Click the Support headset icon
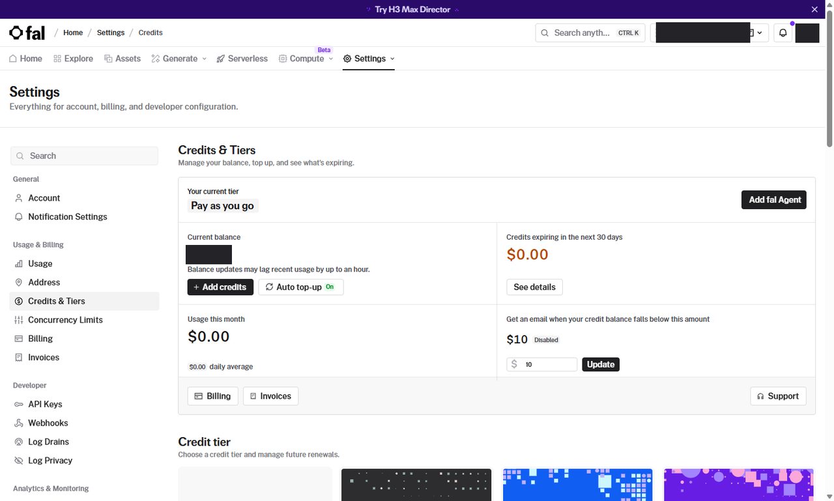 coord(761,396)
